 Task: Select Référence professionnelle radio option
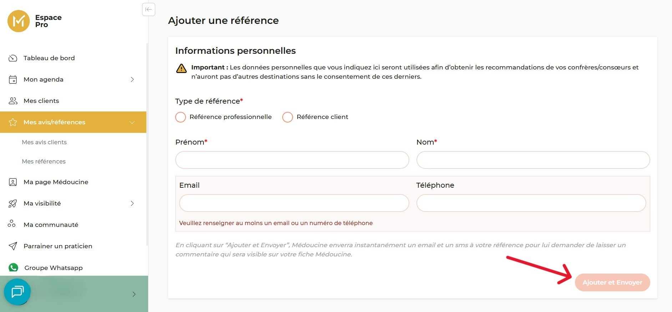[181, 117]
